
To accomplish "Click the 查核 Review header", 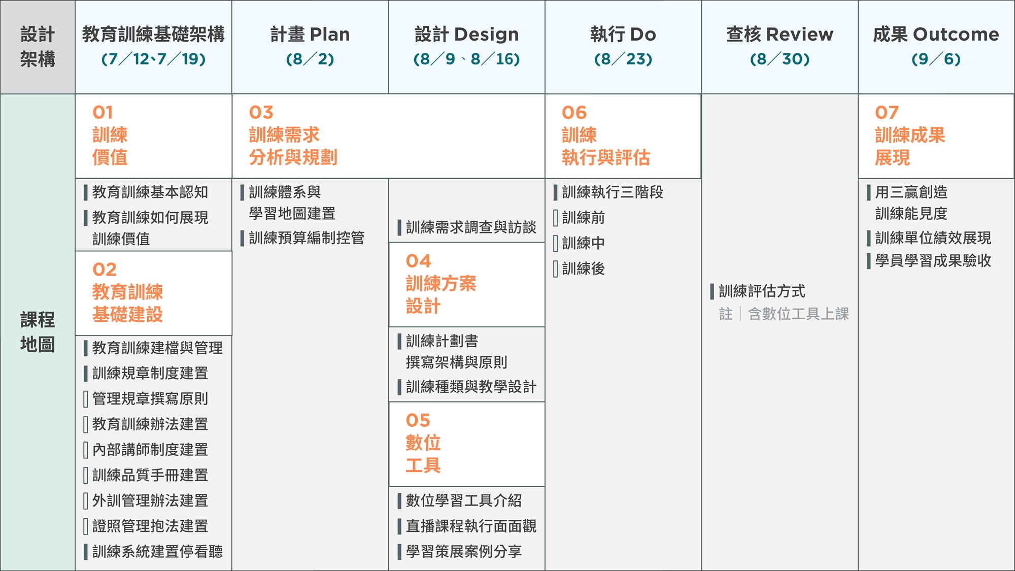I will click(780, 47).
